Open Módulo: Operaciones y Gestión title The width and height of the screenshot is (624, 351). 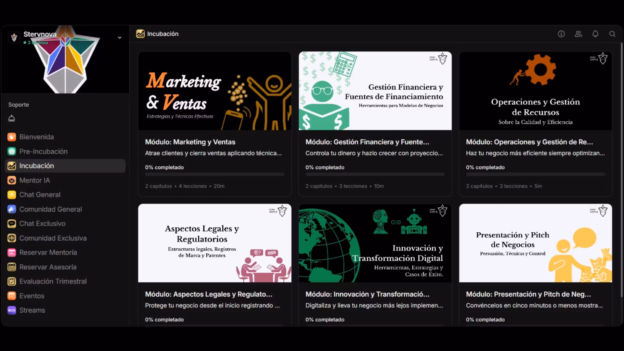click(529, 142)
